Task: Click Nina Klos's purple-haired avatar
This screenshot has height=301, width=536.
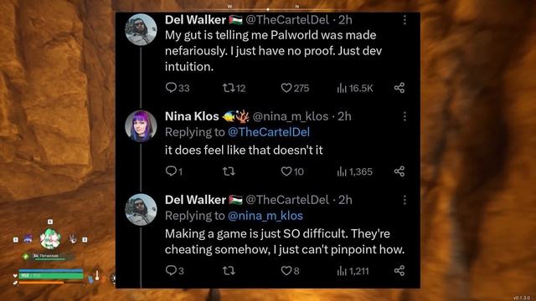Action: (141, 126)
